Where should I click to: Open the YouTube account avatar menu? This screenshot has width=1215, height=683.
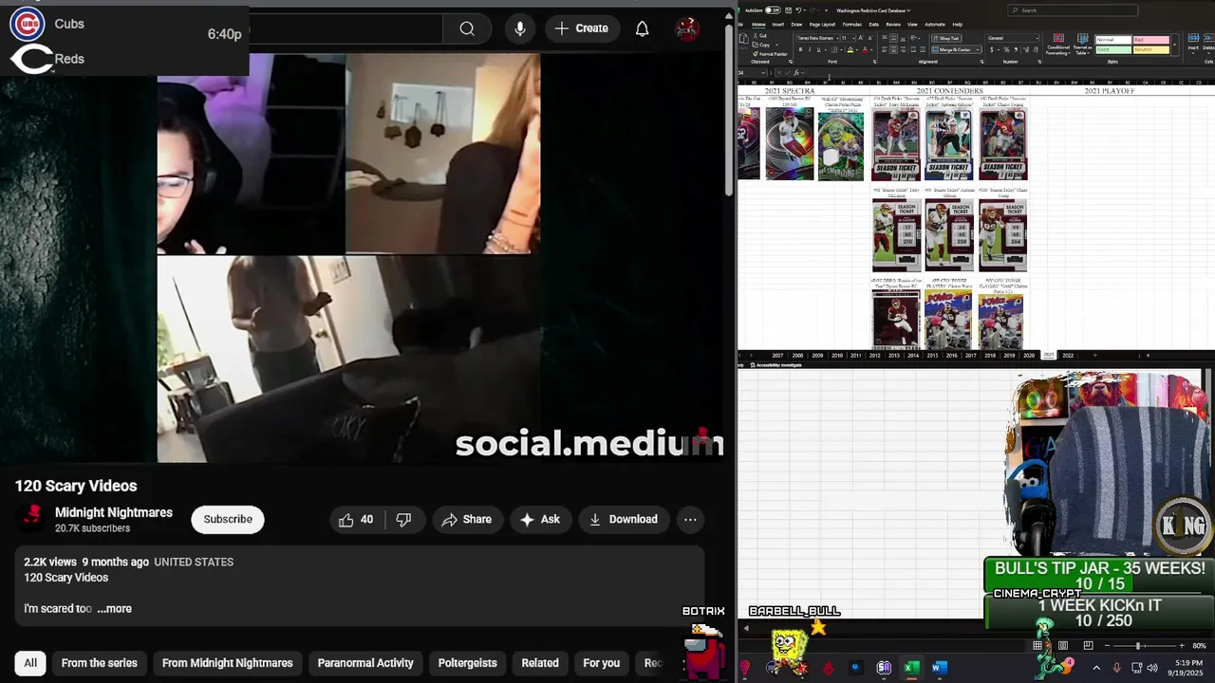tap(687, 28)
